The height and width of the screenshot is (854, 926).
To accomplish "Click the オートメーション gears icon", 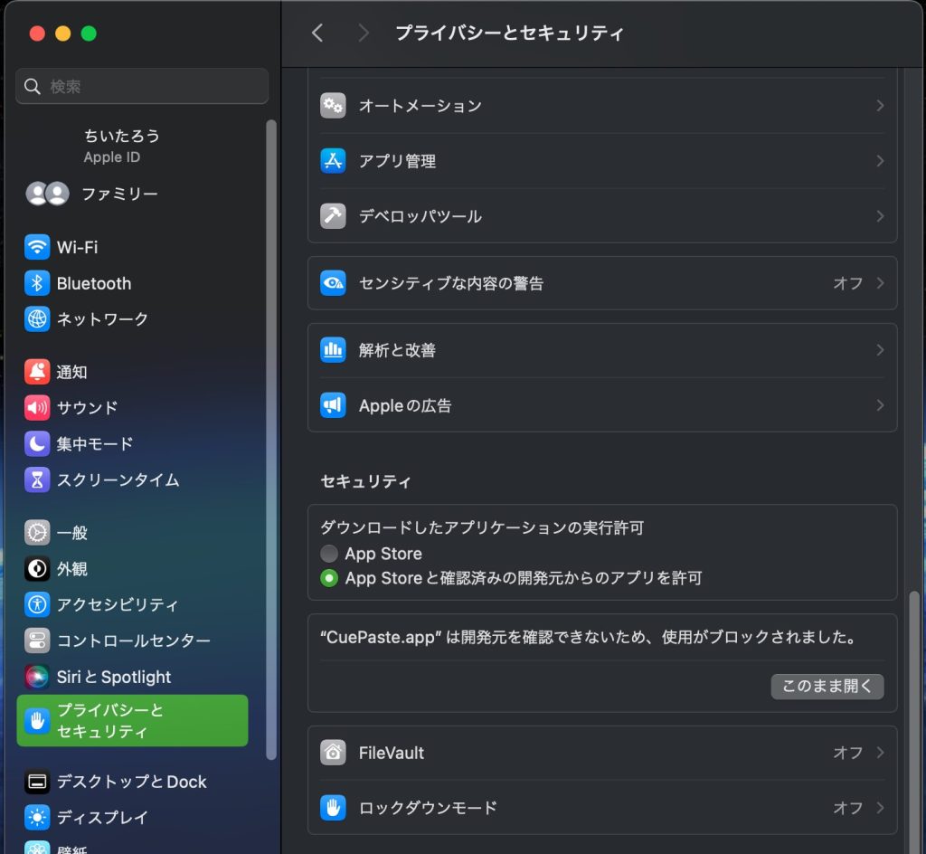I will click(x=333, y=106).
